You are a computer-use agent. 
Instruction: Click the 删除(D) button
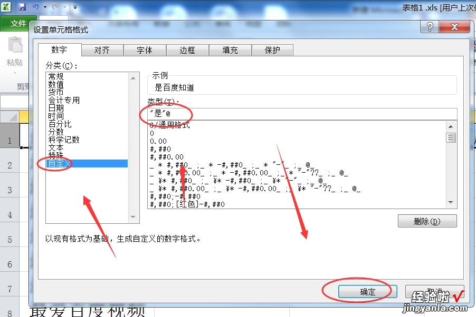(427, 221)
